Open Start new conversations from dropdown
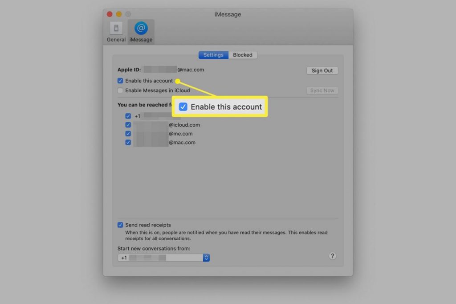The image size is (456, 304). (x=163, y=258)
